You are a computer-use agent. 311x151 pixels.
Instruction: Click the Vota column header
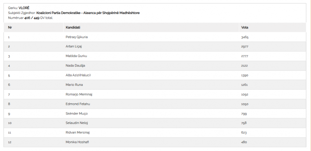click(245, 28)
